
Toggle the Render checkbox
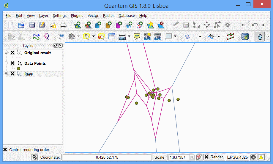206,157
